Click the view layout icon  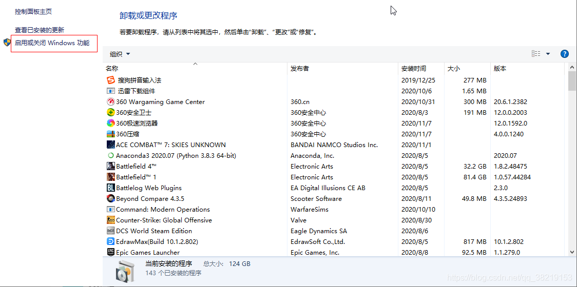[x=536, y=54]
